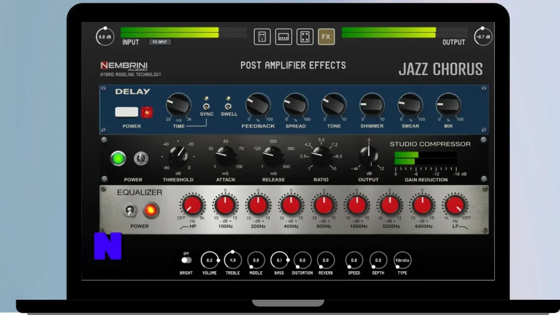Toggle the BRIGHT switch
560x315 pixels.
point(186,260)
